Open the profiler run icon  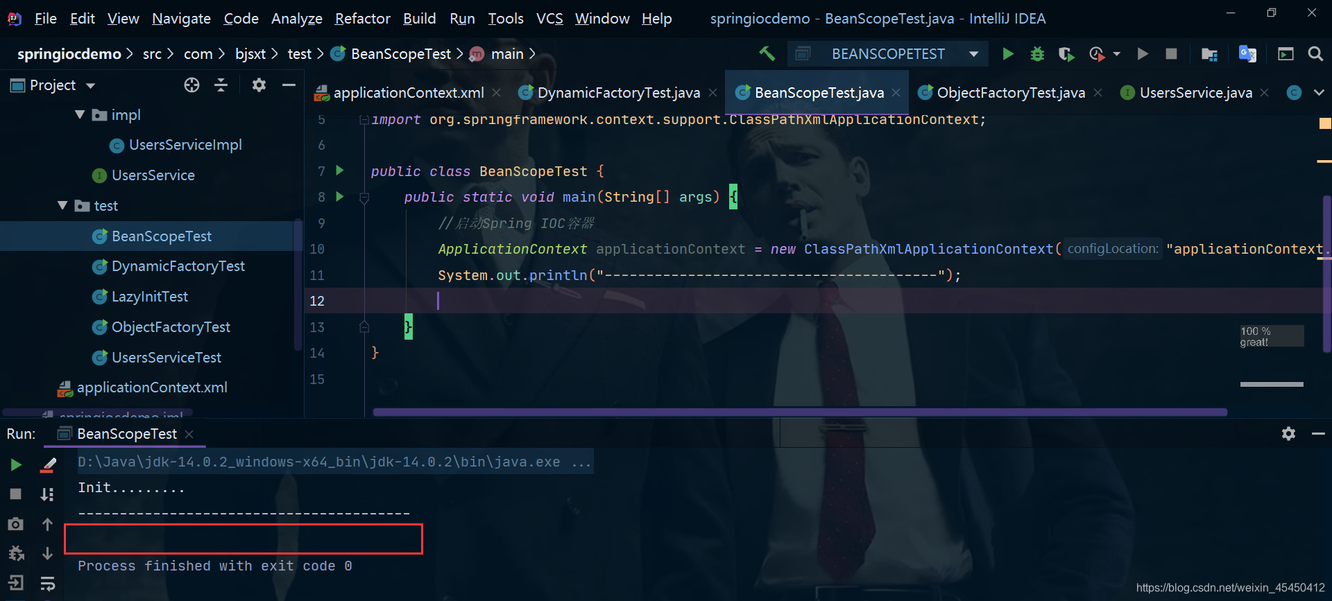pos(1097,53)
